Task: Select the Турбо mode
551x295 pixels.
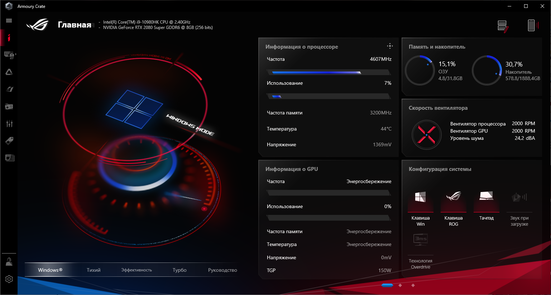Action: click(x=179, y=270)
